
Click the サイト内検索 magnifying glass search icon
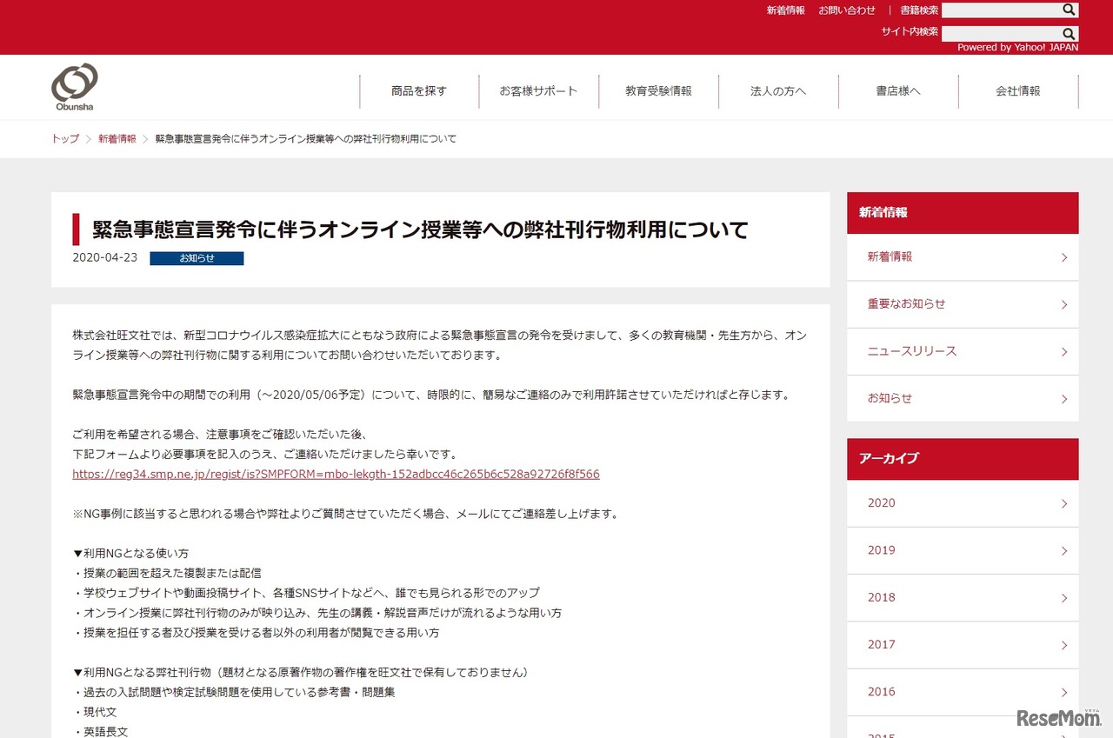[1068, 33]
